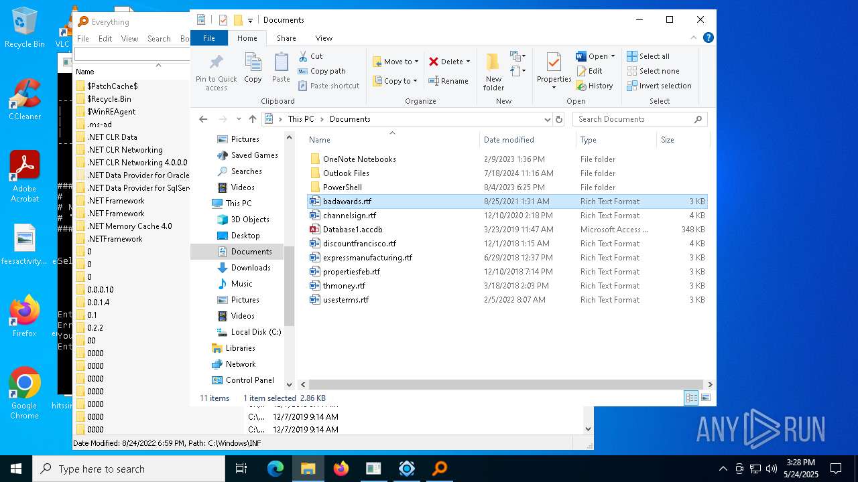Image resolution: width=858 pixels, height=482 pixels.
Task: Open Quick Access Toolbar customize dropdown
Action: click(x=250, y=20)
